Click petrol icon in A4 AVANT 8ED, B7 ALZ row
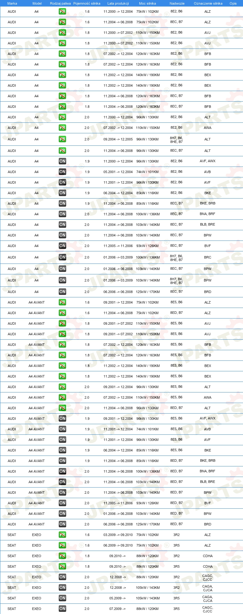Image resolution: width=243 pixels, height=614 pixels. click(x=62, y=313)
